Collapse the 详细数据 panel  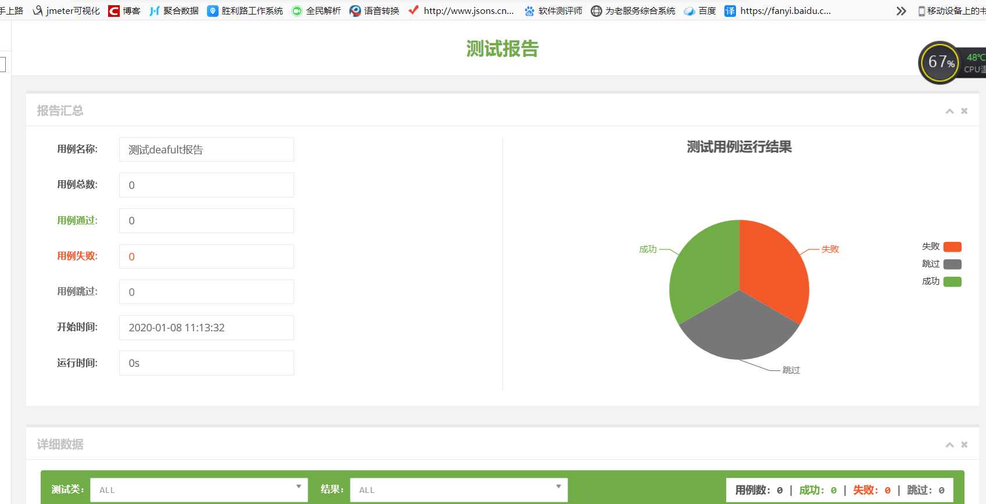[949, 445]
